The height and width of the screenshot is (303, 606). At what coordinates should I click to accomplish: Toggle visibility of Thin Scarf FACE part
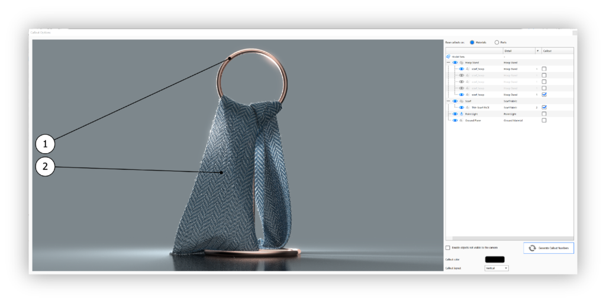click(x=462, y=108)
